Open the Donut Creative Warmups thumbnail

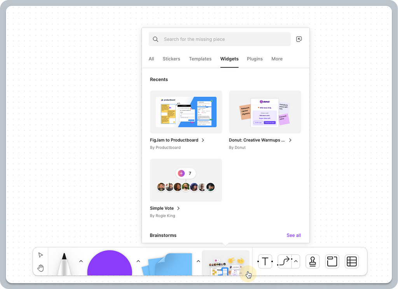pyautogui.click(x=265, y=112)
